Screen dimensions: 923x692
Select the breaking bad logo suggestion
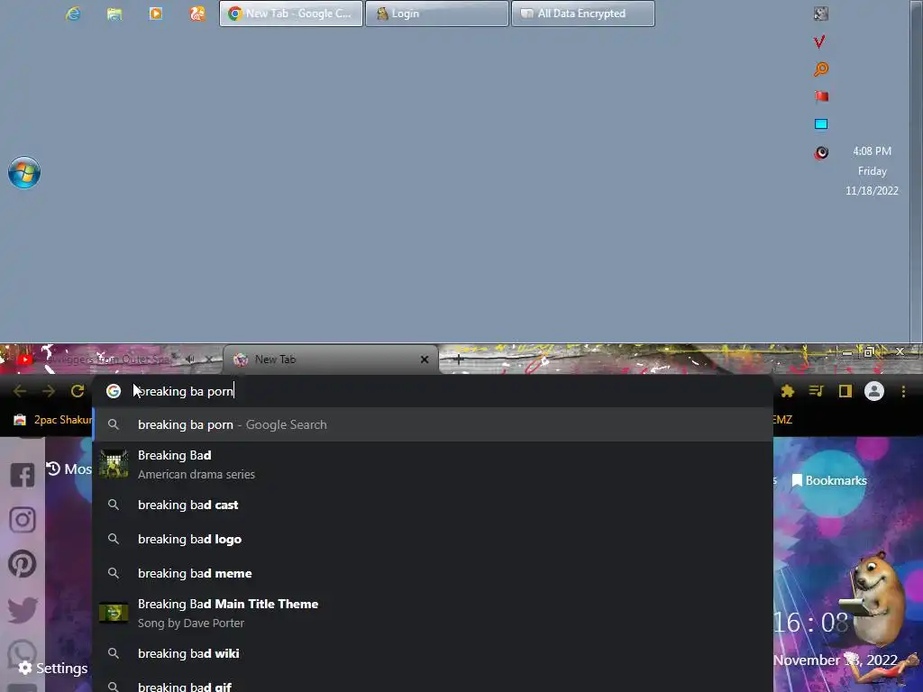pos(433,539)
